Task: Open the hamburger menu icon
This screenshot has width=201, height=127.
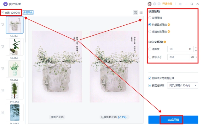Action: (180, 4)
